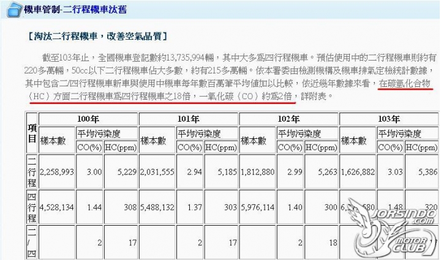Click the 項目 header cell

coord(32,133)
